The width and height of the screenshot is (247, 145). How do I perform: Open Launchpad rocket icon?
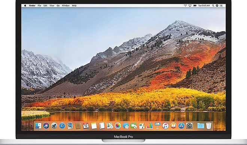[x=54, y=126]
